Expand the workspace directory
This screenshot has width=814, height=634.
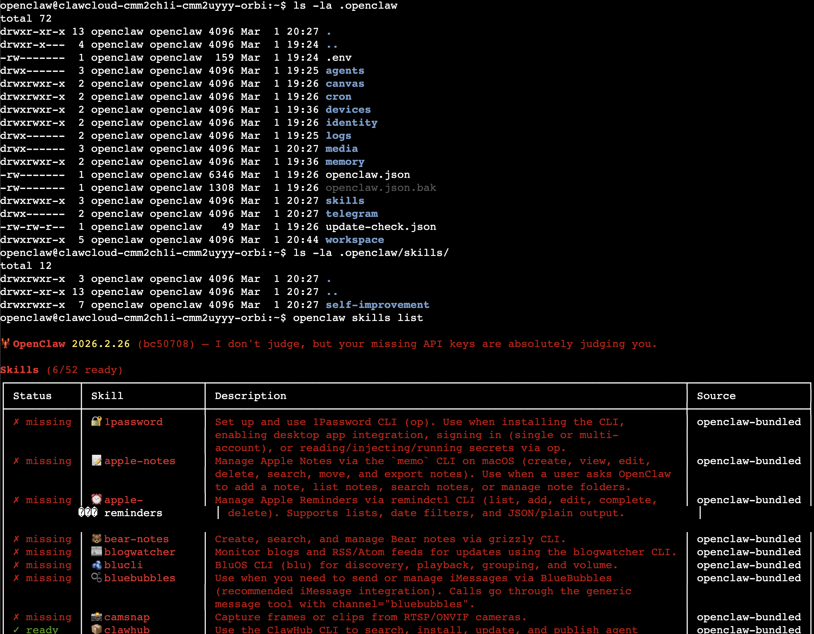[x=355, y=240]
